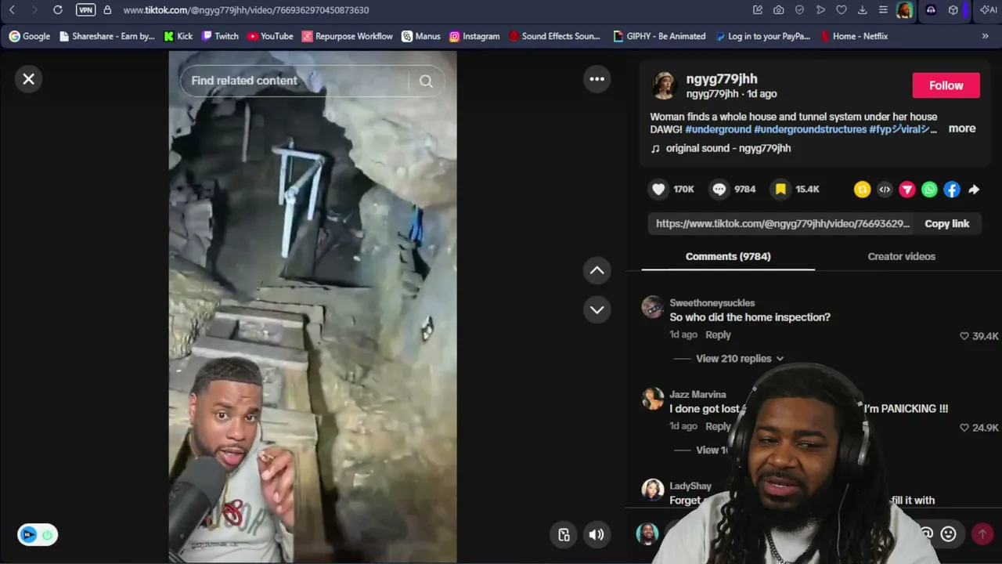Close the TikTok video viewer
The height and width of the screenshot is (564, 1002).
pyautogui.click(x=29, y=79)
